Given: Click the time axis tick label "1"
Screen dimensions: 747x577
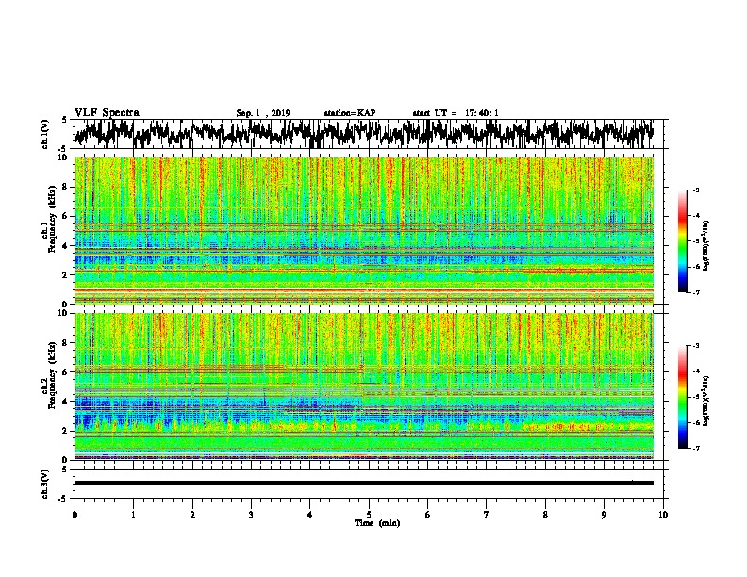Looking at the screenshot, I should click(x=133, y=515).
